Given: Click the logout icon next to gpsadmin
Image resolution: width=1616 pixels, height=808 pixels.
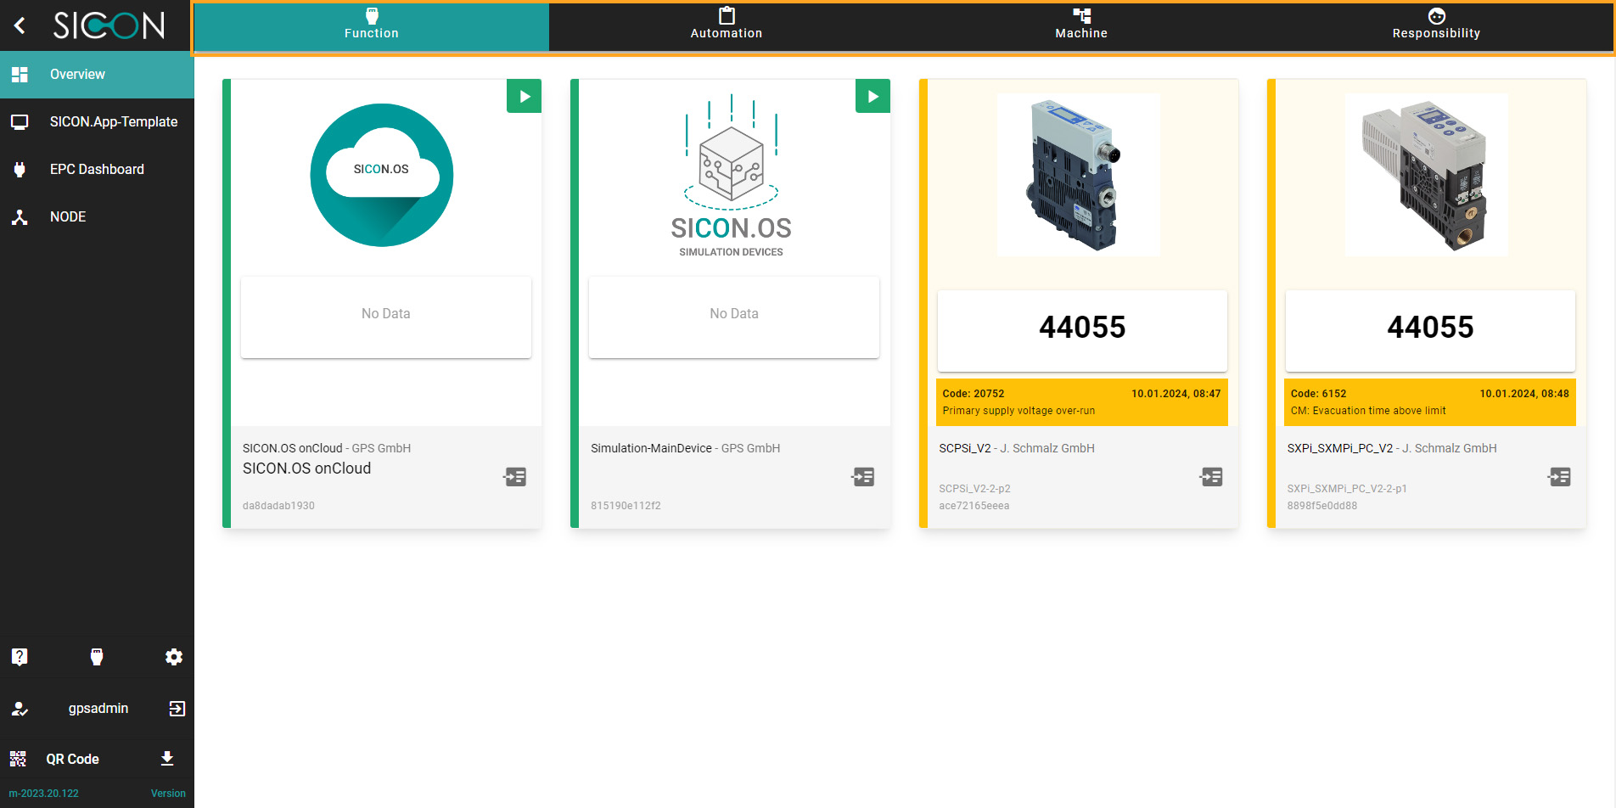Looking at the screenshot, I should tap(177, 709).
